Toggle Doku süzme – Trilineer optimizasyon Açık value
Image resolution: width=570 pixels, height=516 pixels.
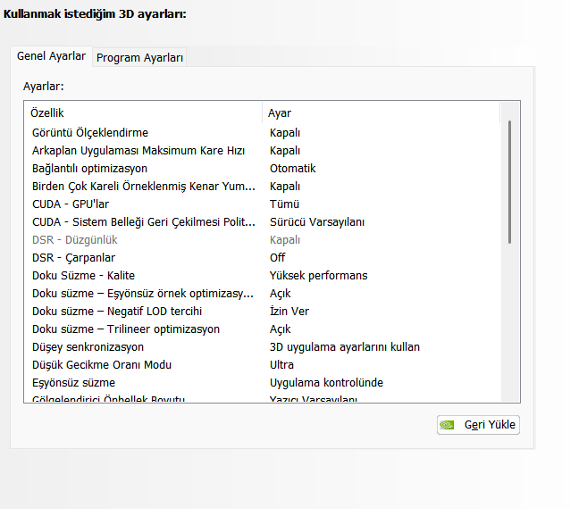tap(281, 329)
